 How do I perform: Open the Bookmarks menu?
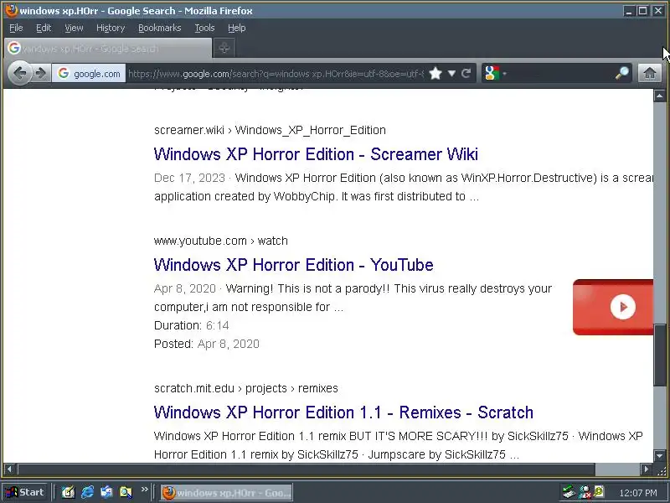tap(159, 28)
